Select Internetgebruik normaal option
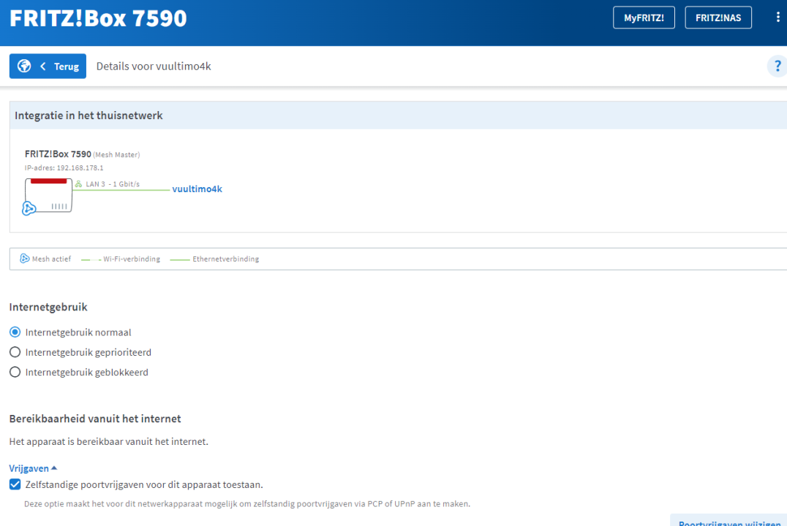The height and width of the screenshot is (526, 787). (15, 332)
